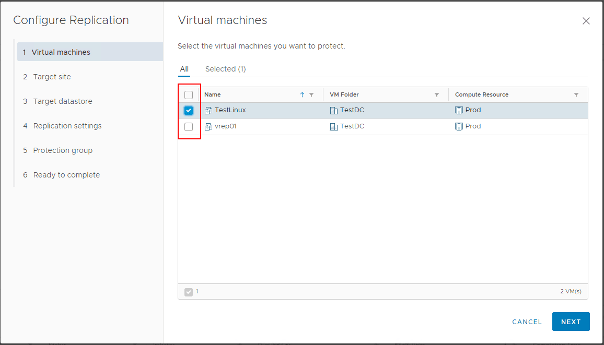This screenshot has width=604, height=345.
Task: Click the CANCEL link
Action: pos(527,322)
